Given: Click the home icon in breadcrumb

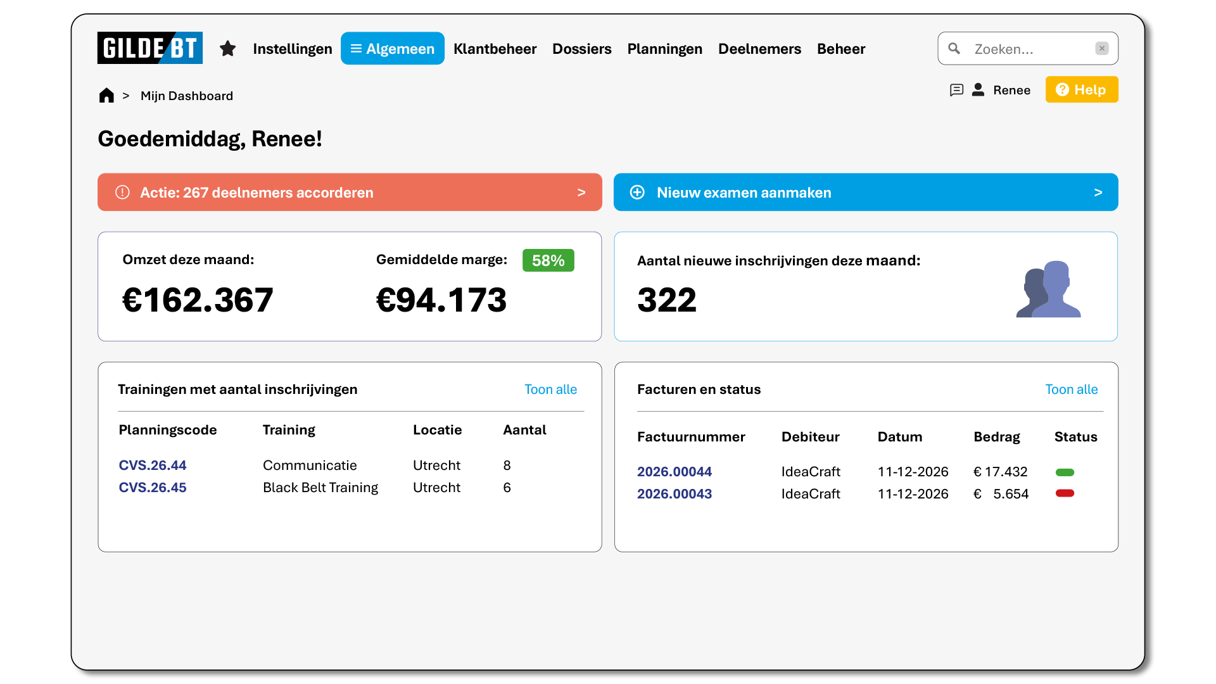Looking at the screenshot, I should click(x=106, y=96).
